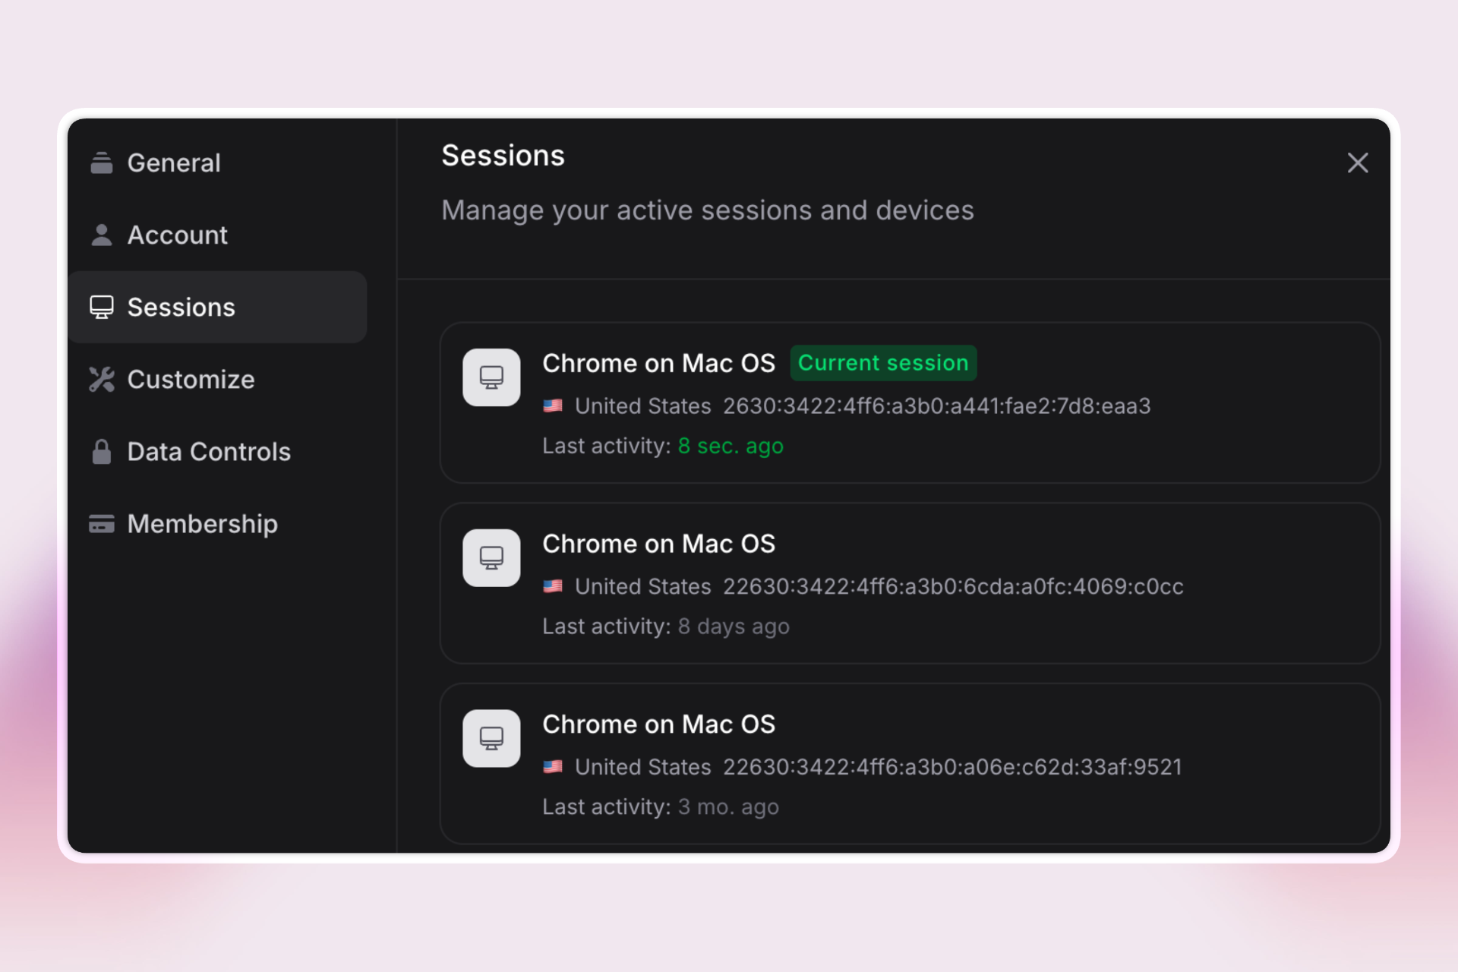Viewport: 1458px width, 972px height.
Task: Close the Sessions settings dialog
Action: coord(1358,163)
